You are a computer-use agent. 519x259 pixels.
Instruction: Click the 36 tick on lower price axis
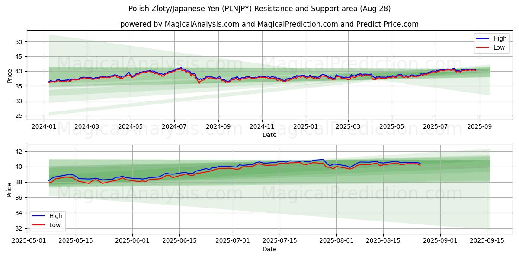[x=19, y=198]
